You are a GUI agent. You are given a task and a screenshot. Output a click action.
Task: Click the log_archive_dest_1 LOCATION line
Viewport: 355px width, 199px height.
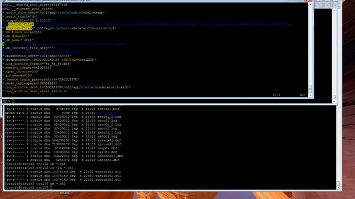[67, 87]
